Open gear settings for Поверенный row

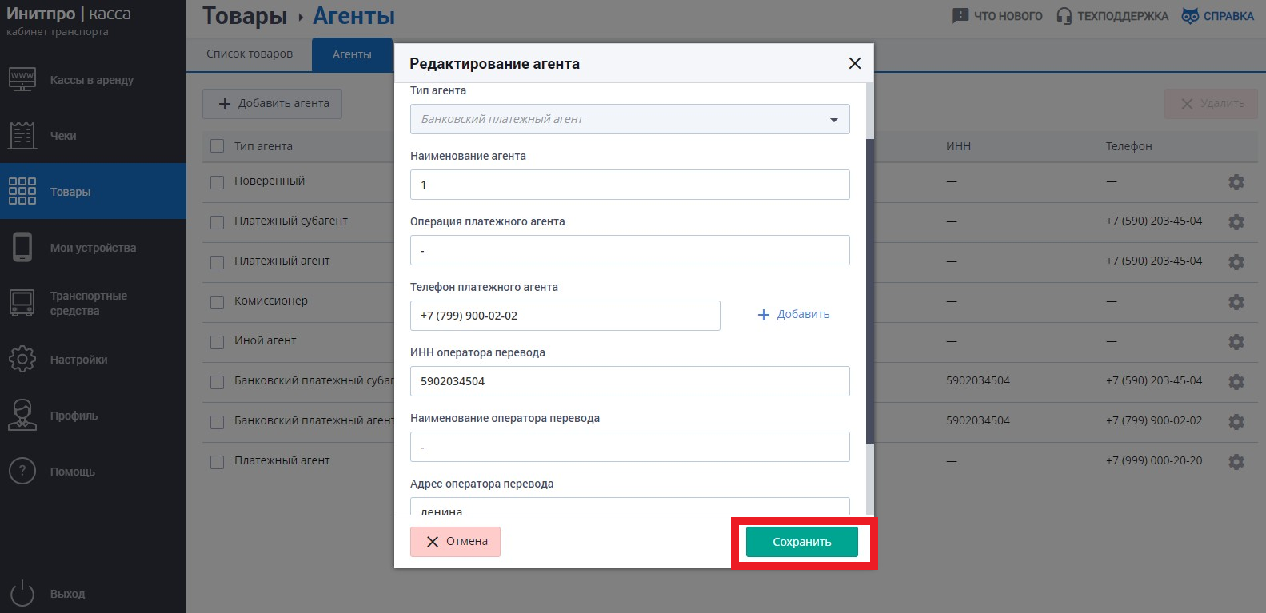pyautogui.click(x=1236, y=182)
